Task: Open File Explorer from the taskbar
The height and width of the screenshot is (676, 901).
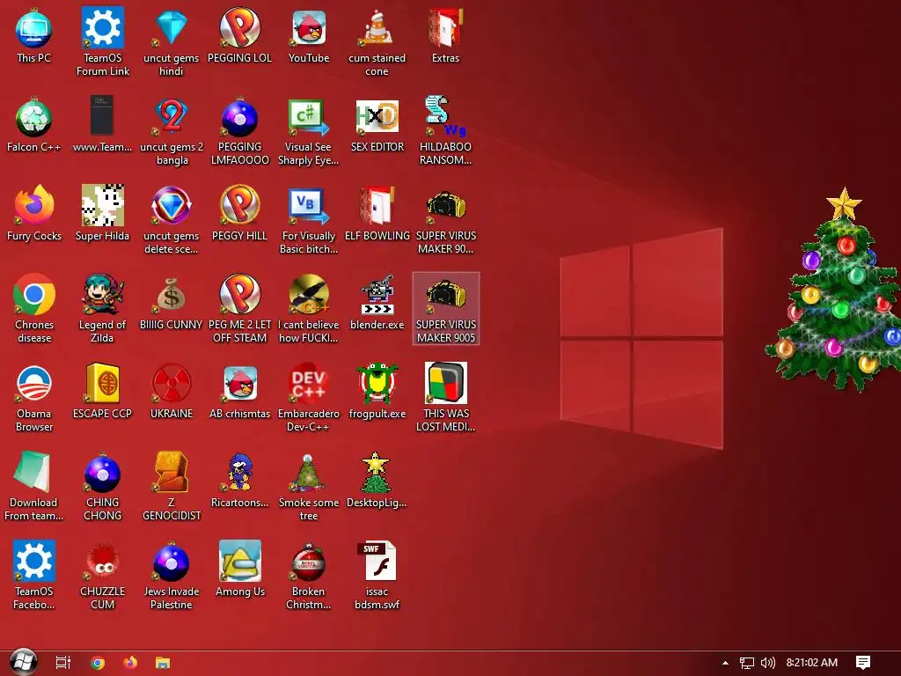Action: pos(163,663)
